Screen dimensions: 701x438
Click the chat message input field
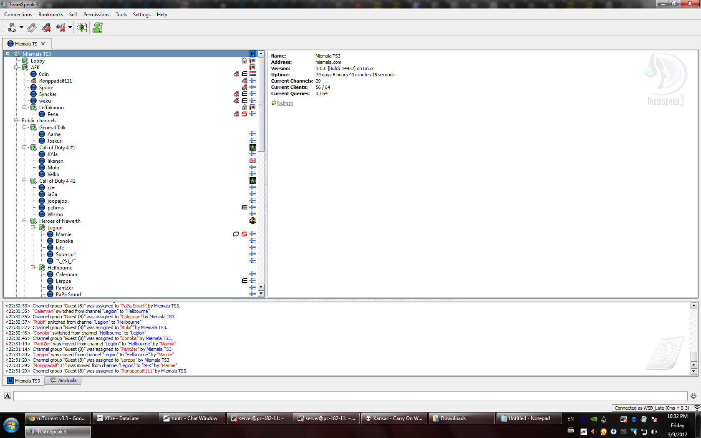point(350,396)
